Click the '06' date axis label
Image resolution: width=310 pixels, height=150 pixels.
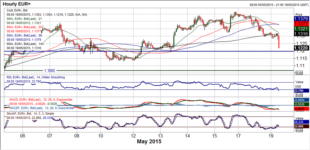click(x=22, y=136)
